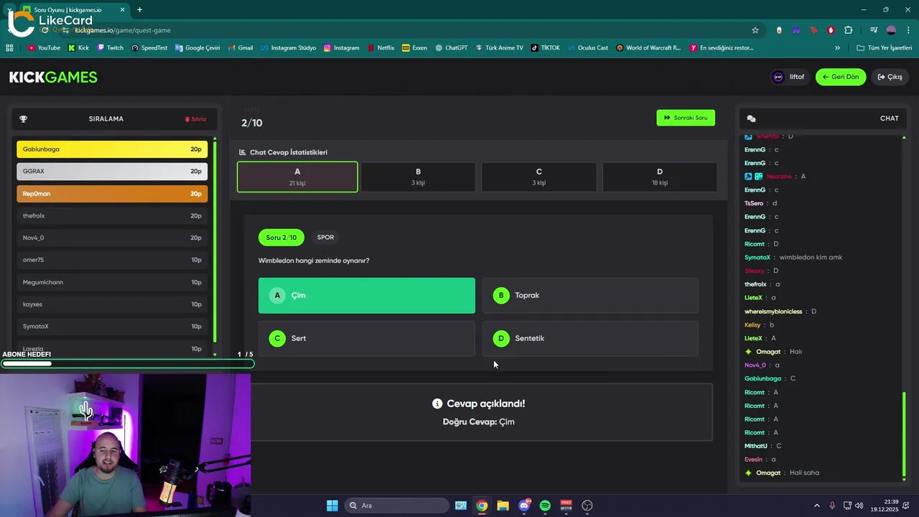Open Tüm Yer İşaretleri folder

coord(885,48)
